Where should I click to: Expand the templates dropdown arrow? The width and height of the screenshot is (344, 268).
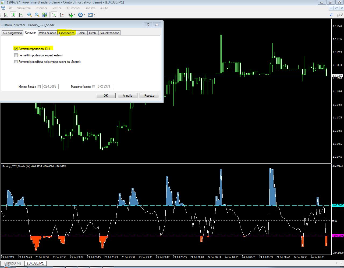pyautogui.click(x=94, y=15)
